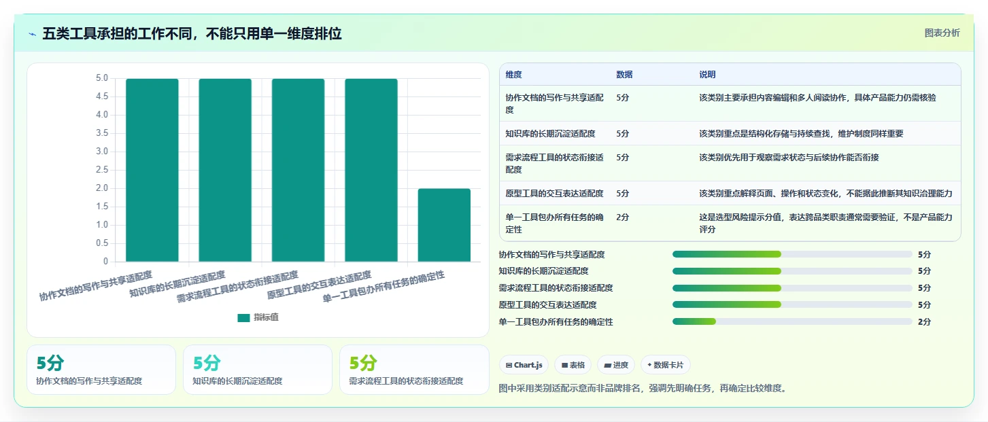988x422 pixels.
Task: Click the y-axis value 5.0
Action: [x=101, y=78]
